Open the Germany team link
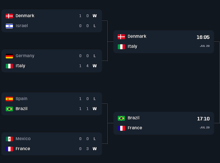 [25, 56]
